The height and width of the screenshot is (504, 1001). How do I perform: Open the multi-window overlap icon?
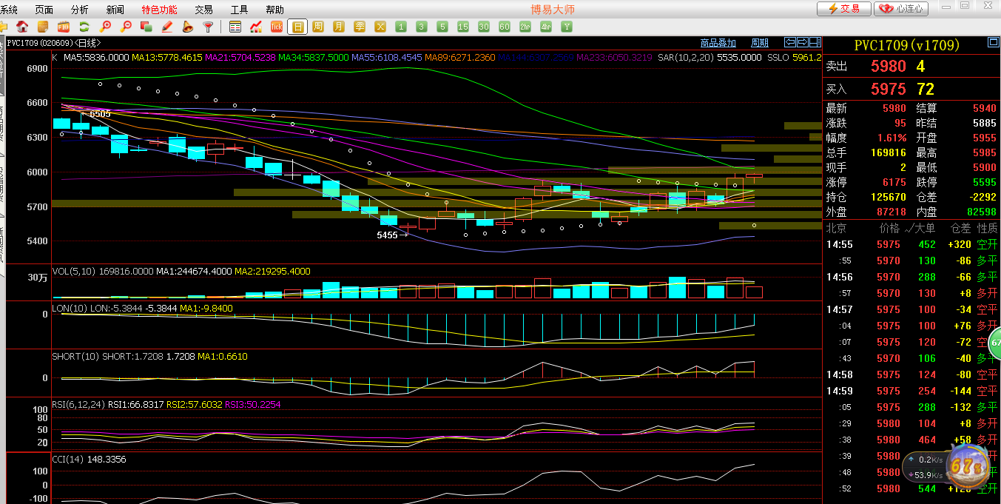[146, 27]
